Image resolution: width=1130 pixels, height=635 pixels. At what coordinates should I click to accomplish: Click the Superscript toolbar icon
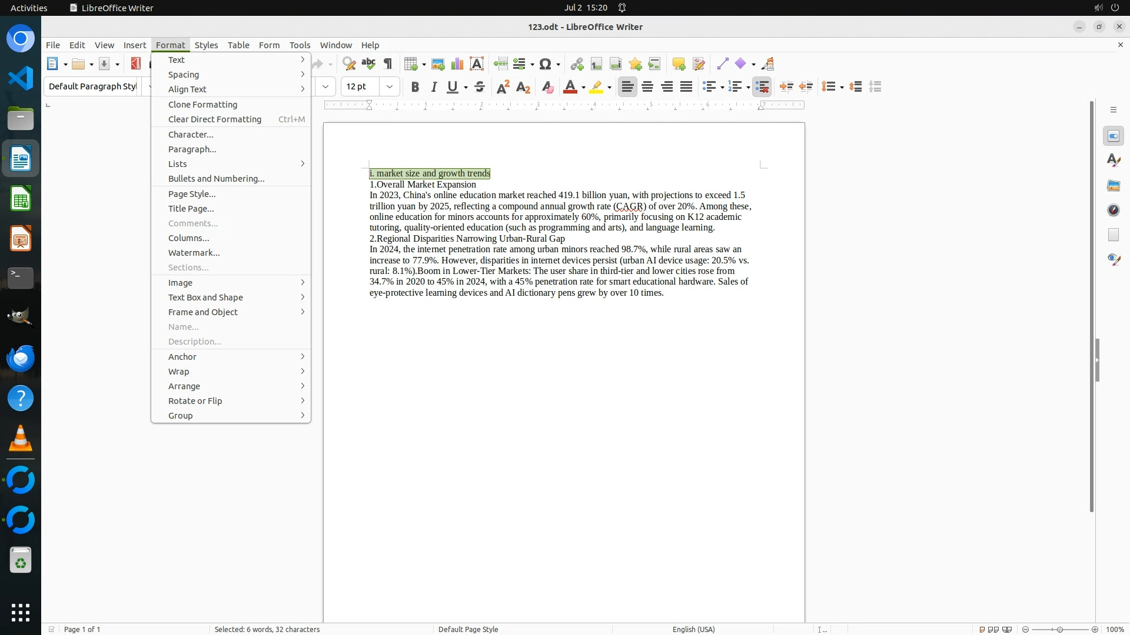503,87
